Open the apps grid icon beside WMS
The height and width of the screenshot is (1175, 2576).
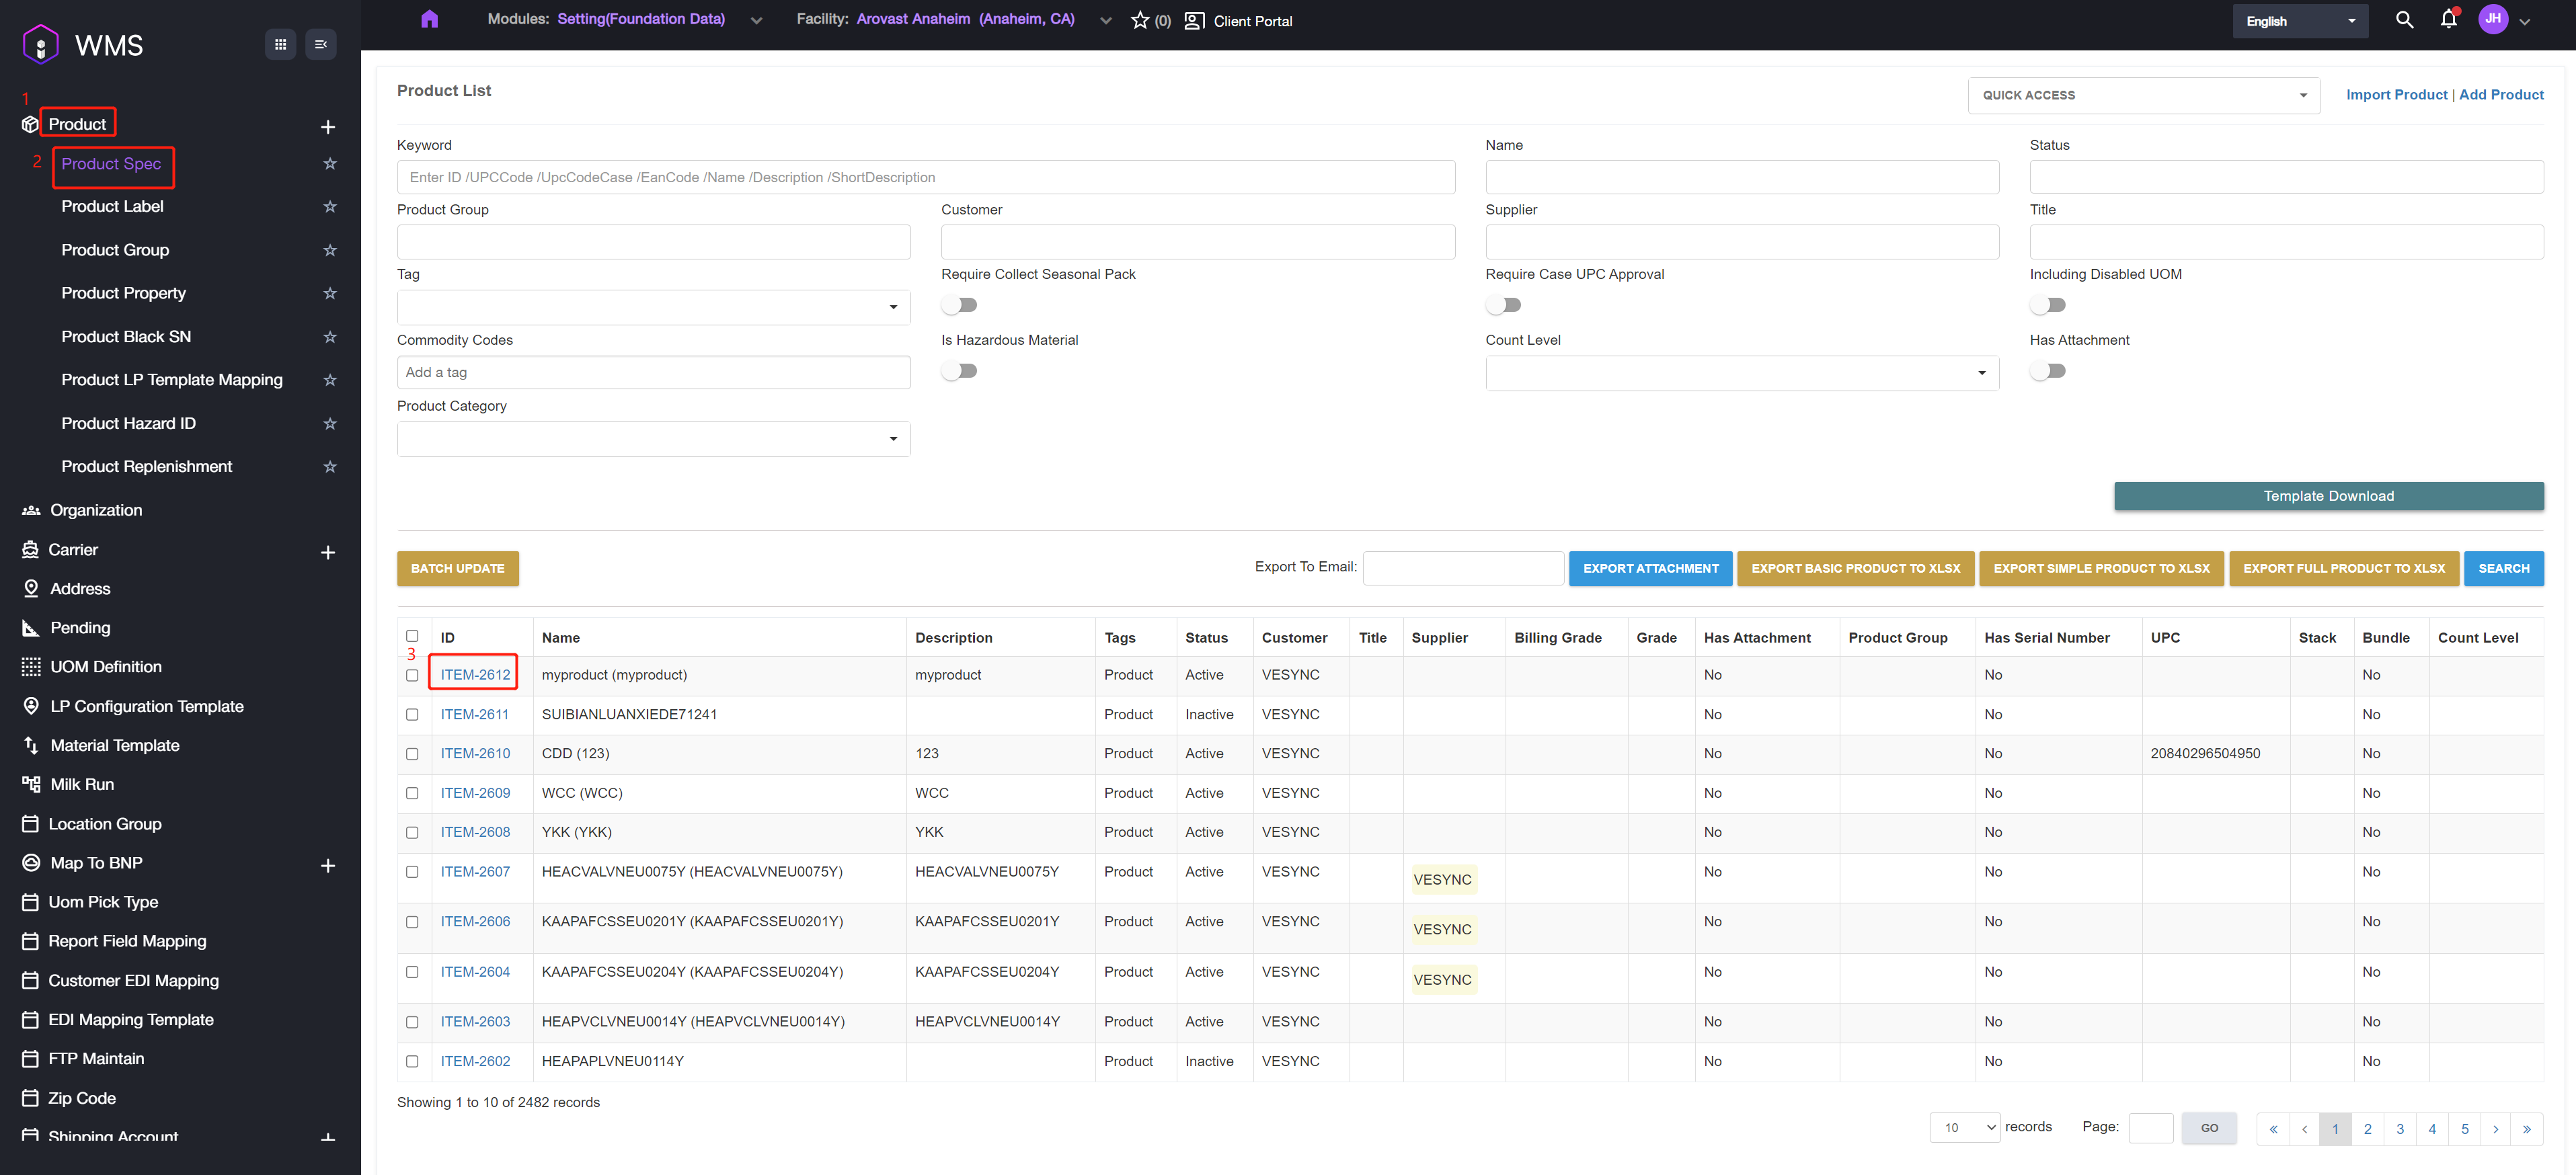pos(280,44)
